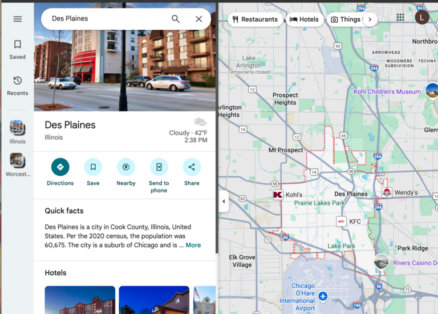The width and height of the screenshot is (438, 314).
Task: Click the Lake Arlington map label
Action: pos(249,62)
